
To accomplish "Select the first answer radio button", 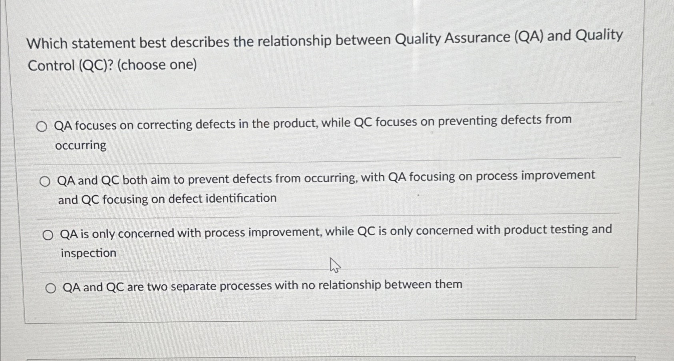I will tap(42, 126).
